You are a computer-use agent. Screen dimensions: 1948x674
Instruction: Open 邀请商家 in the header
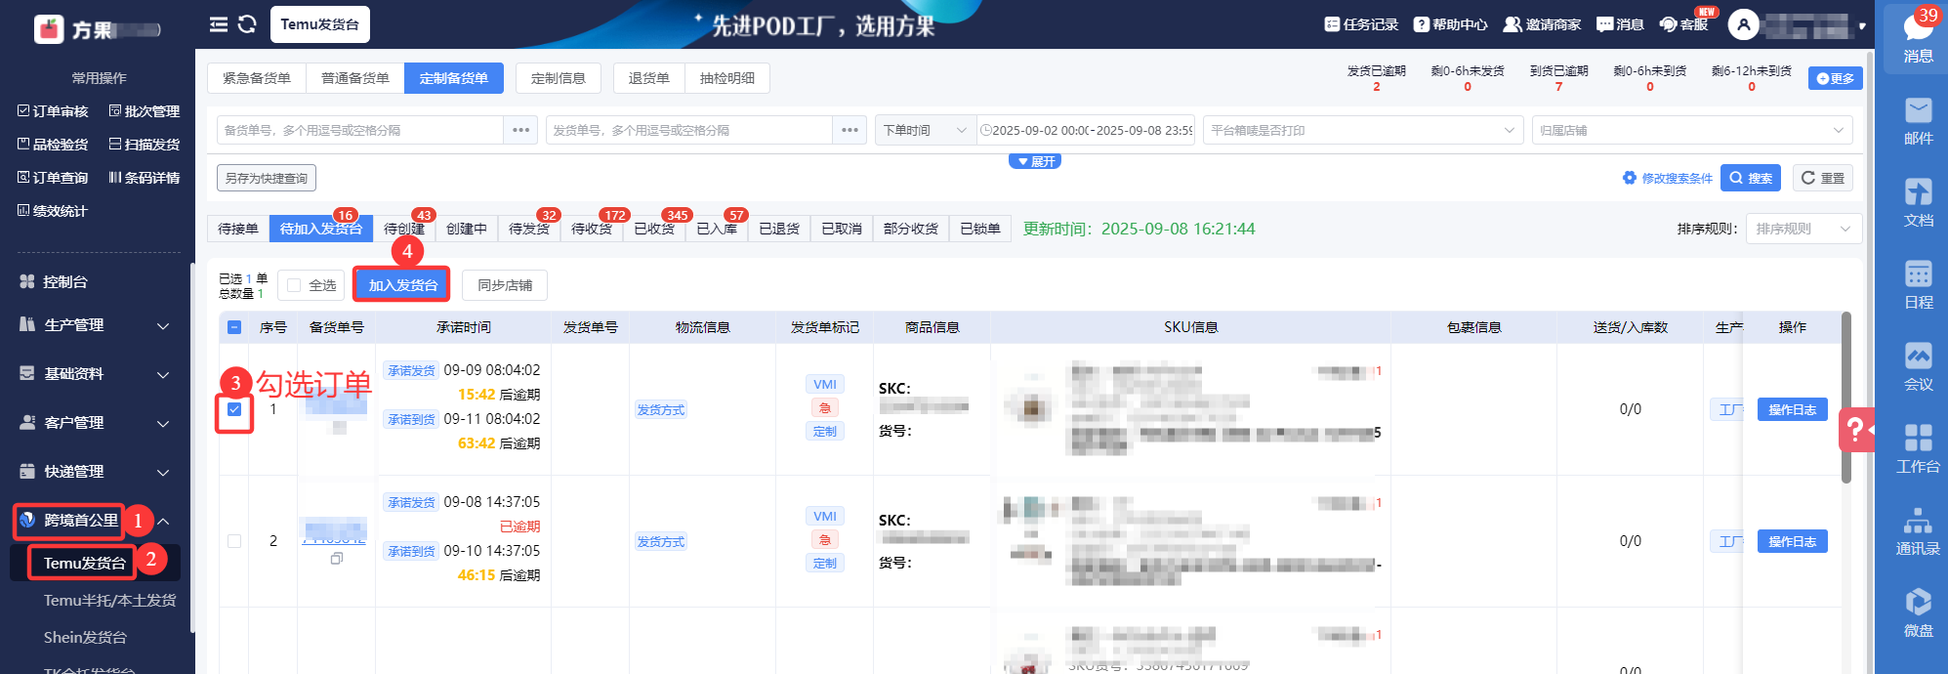click(x=1542, y=24)
